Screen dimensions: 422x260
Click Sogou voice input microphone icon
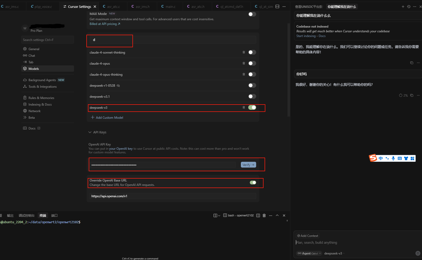click(393, 158)
